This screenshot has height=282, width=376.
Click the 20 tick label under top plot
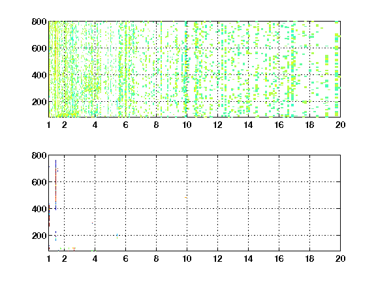(340, 125)
